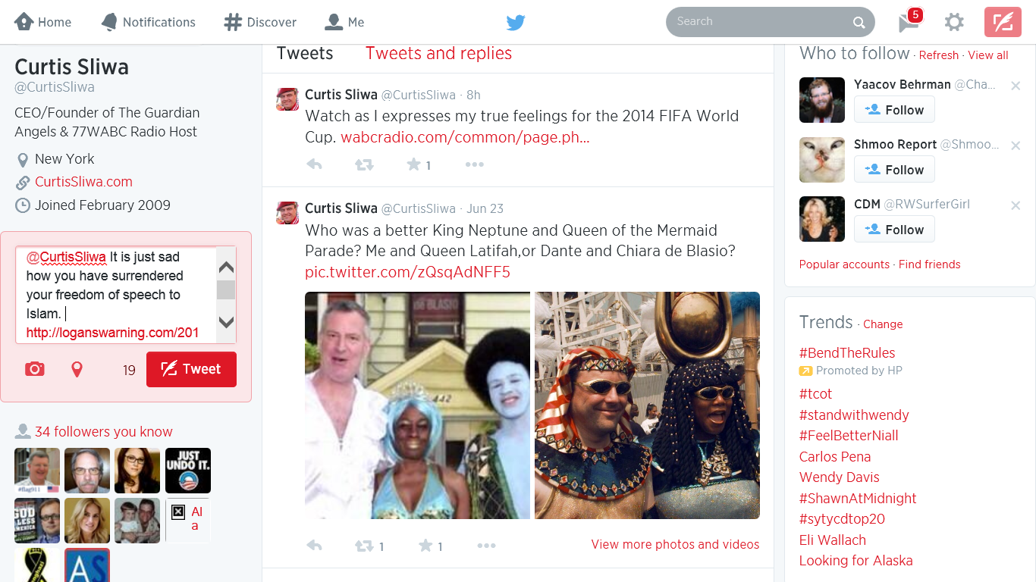Click the red Tweet button
The image size is (1036, 582).
[x=191, y=369]
